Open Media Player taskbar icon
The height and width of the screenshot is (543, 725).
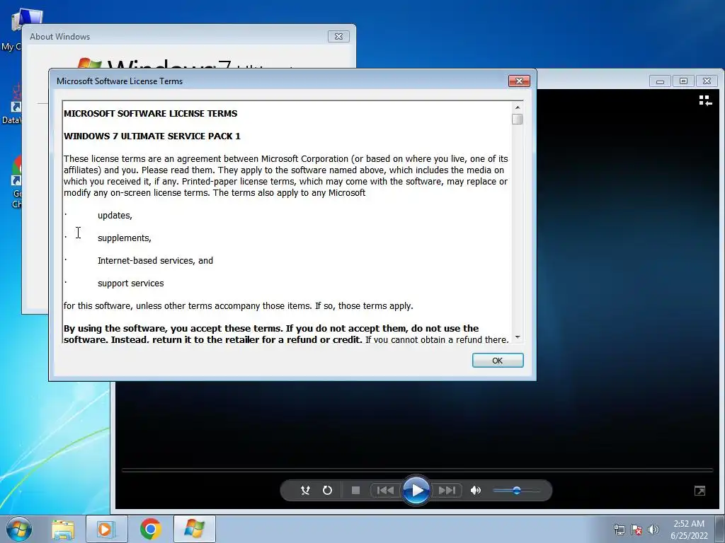(x=106, y=529)
